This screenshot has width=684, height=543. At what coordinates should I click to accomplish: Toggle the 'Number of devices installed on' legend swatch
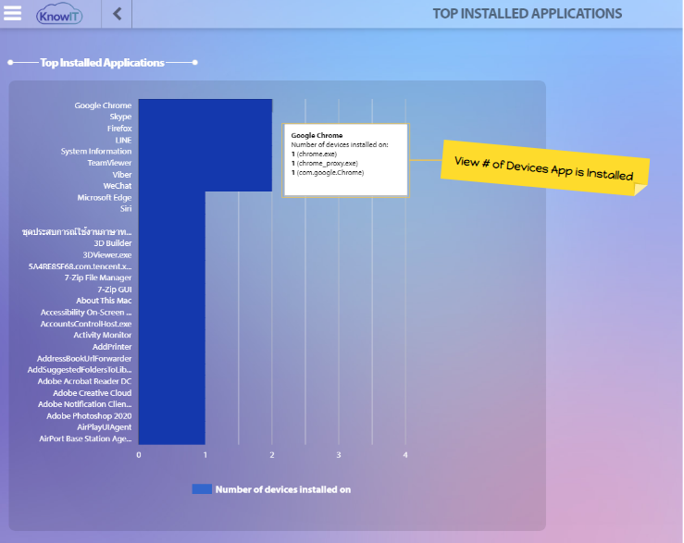coord(202,489)
